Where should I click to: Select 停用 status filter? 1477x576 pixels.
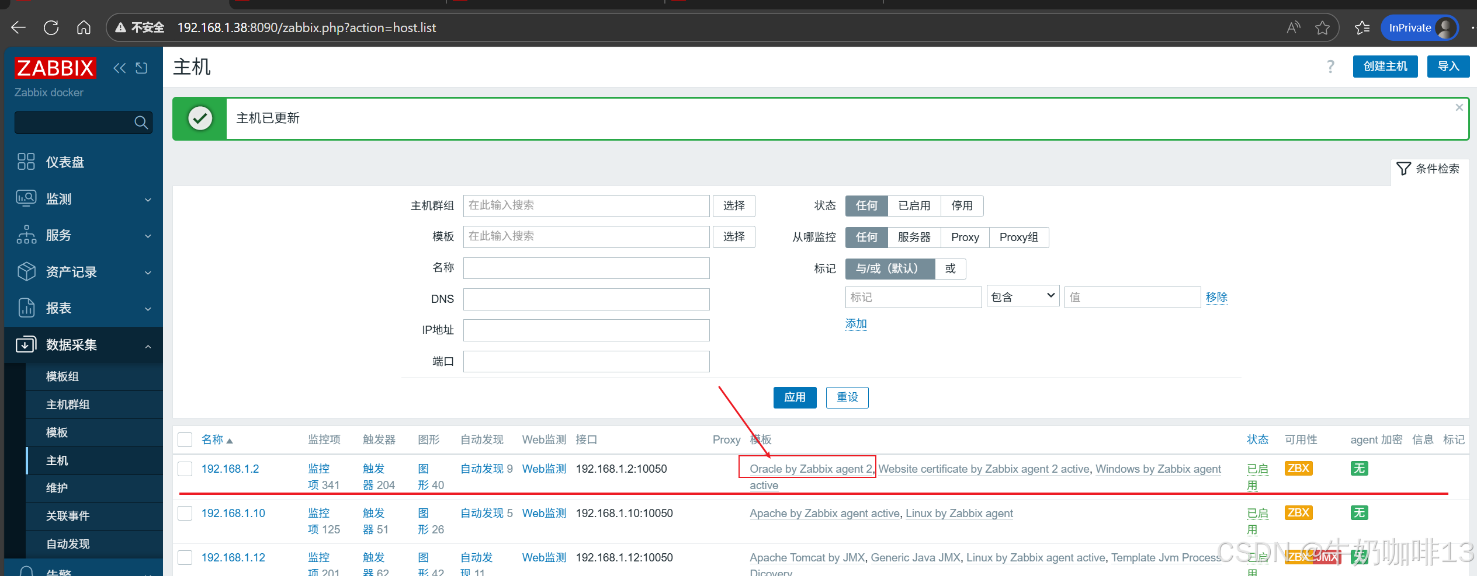[x=962, y=205]
